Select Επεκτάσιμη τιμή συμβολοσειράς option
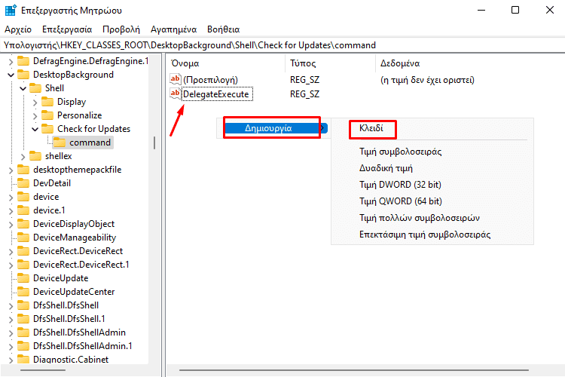This screenshot has width=565, height=377. click(x=425, y=234)
